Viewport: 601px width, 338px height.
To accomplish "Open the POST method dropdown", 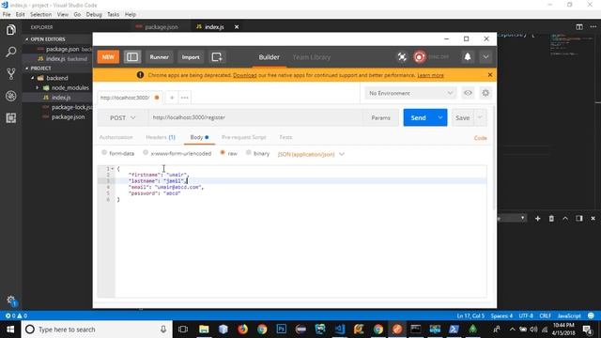I will click(123, 117).
